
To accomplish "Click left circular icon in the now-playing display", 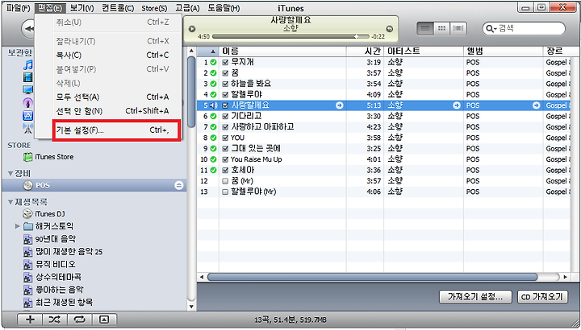I will tap(191, 29).
